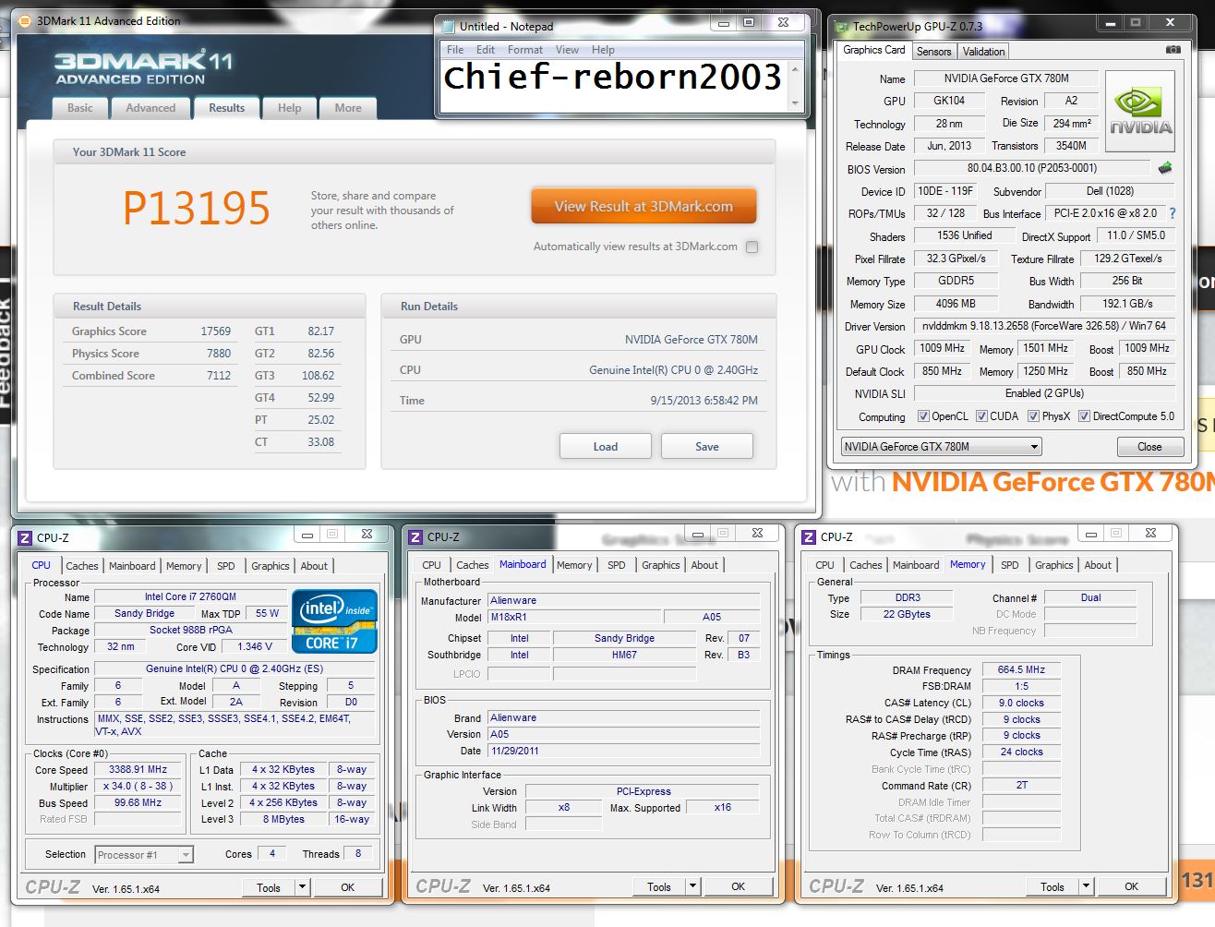Click the Physics Score value 7880
This screenshot has height=927, width=1215.
[x=219, y=354]
